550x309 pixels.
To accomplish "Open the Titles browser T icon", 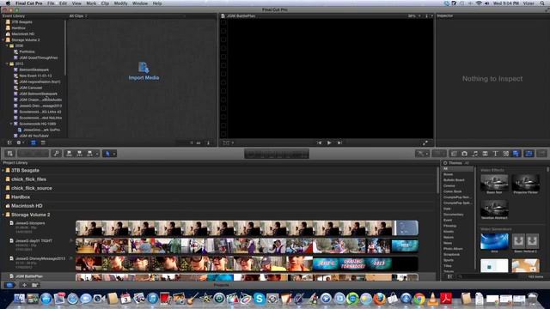I will click(495, 154).
